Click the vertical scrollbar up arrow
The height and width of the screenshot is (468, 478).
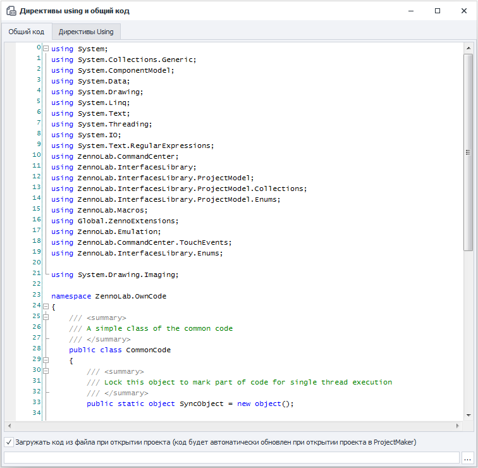(468, 48)
